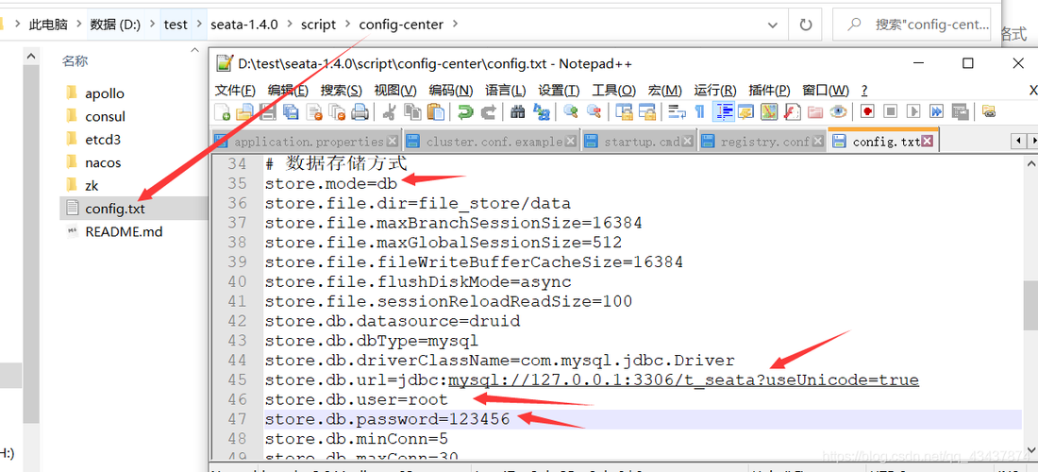Click the Open file icon in Notepad++ toolbar
The width and height of the screenshot is (1038, 472).
[x=245, y=112]
